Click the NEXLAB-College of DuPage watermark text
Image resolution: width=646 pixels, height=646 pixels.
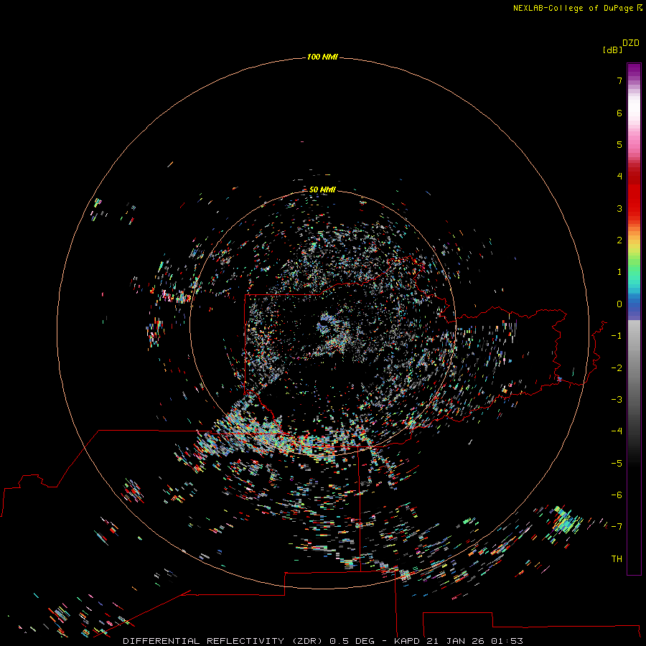(x=574, y=8)
